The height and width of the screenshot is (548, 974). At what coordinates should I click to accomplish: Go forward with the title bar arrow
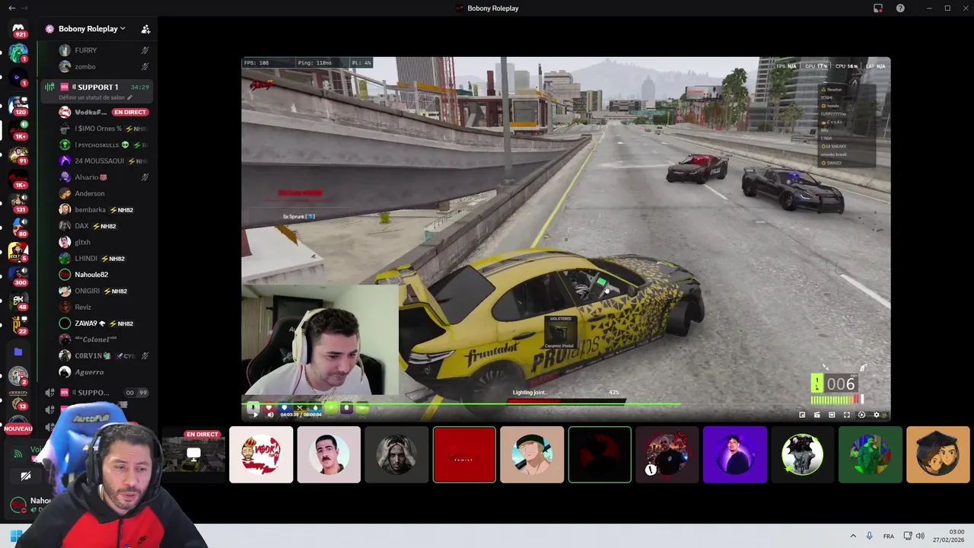click(x=25, y=8)
